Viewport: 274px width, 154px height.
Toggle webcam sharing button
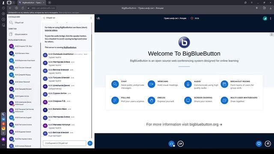tap(180, 144)
